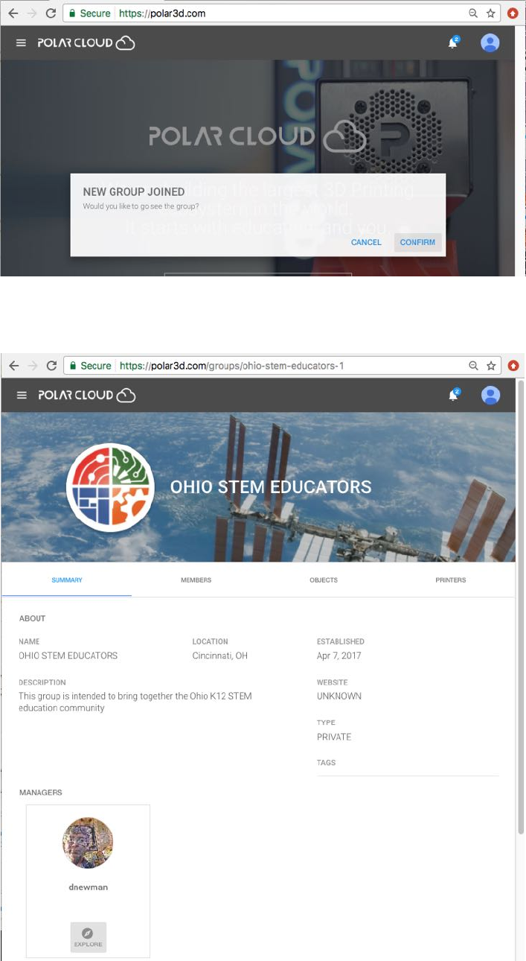Click red extension icon in the lower browser toolbar

click(x=513, y=366)
